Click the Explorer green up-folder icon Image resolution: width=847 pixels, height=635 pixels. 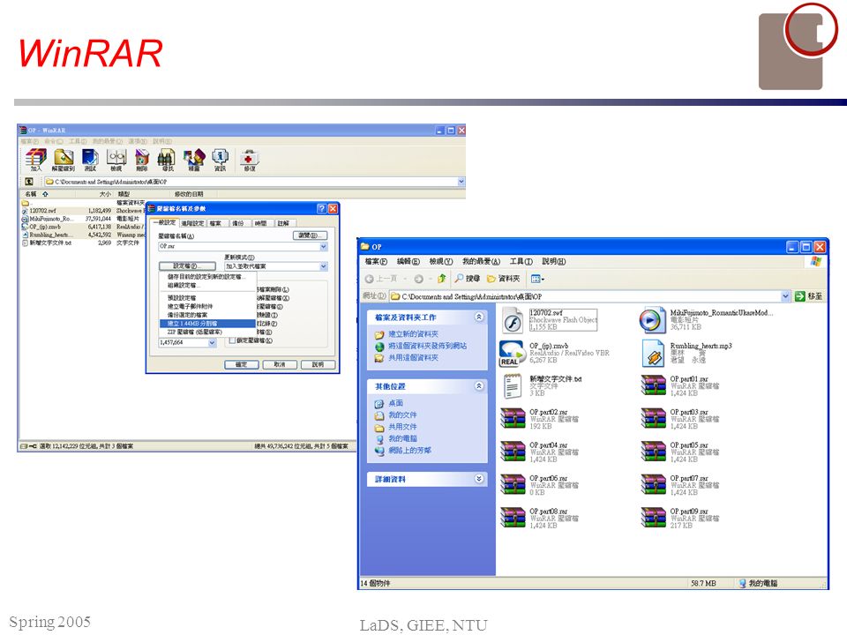pyautogui.click(x=441, y=279)
